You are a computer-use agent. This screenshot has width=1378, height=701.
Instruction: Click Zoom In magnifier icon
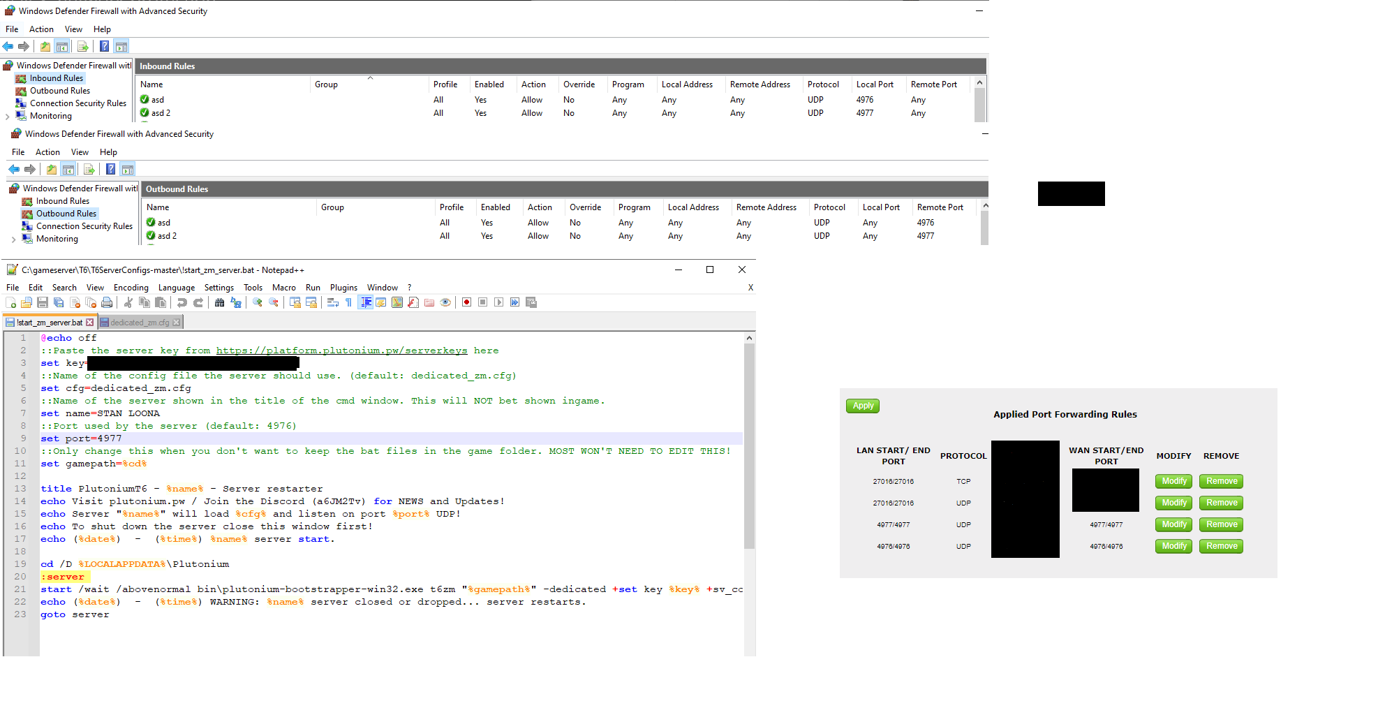point(258,302)
